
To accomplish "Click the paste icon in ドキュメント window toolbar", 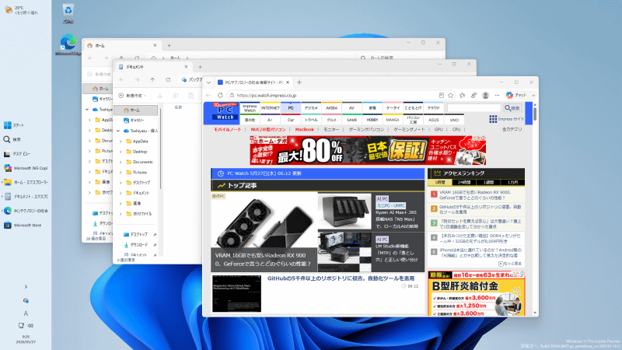I will point(190,96).
